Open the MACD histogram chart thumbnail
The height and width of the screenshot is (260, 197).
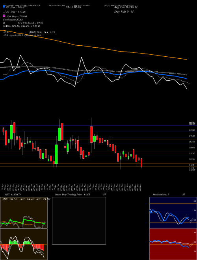pyautogui.click(x=24, y=244)
